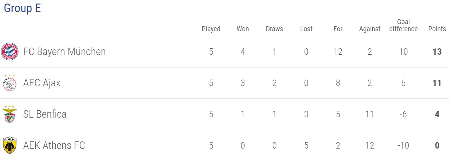Click the Draws column header
Viewport: 449px width, 156px height.
pyautogui.click(x=275, y=29)
